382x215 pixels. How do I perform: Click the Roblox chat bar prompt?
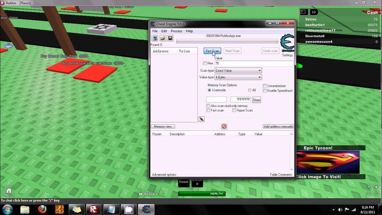(30, 201)
